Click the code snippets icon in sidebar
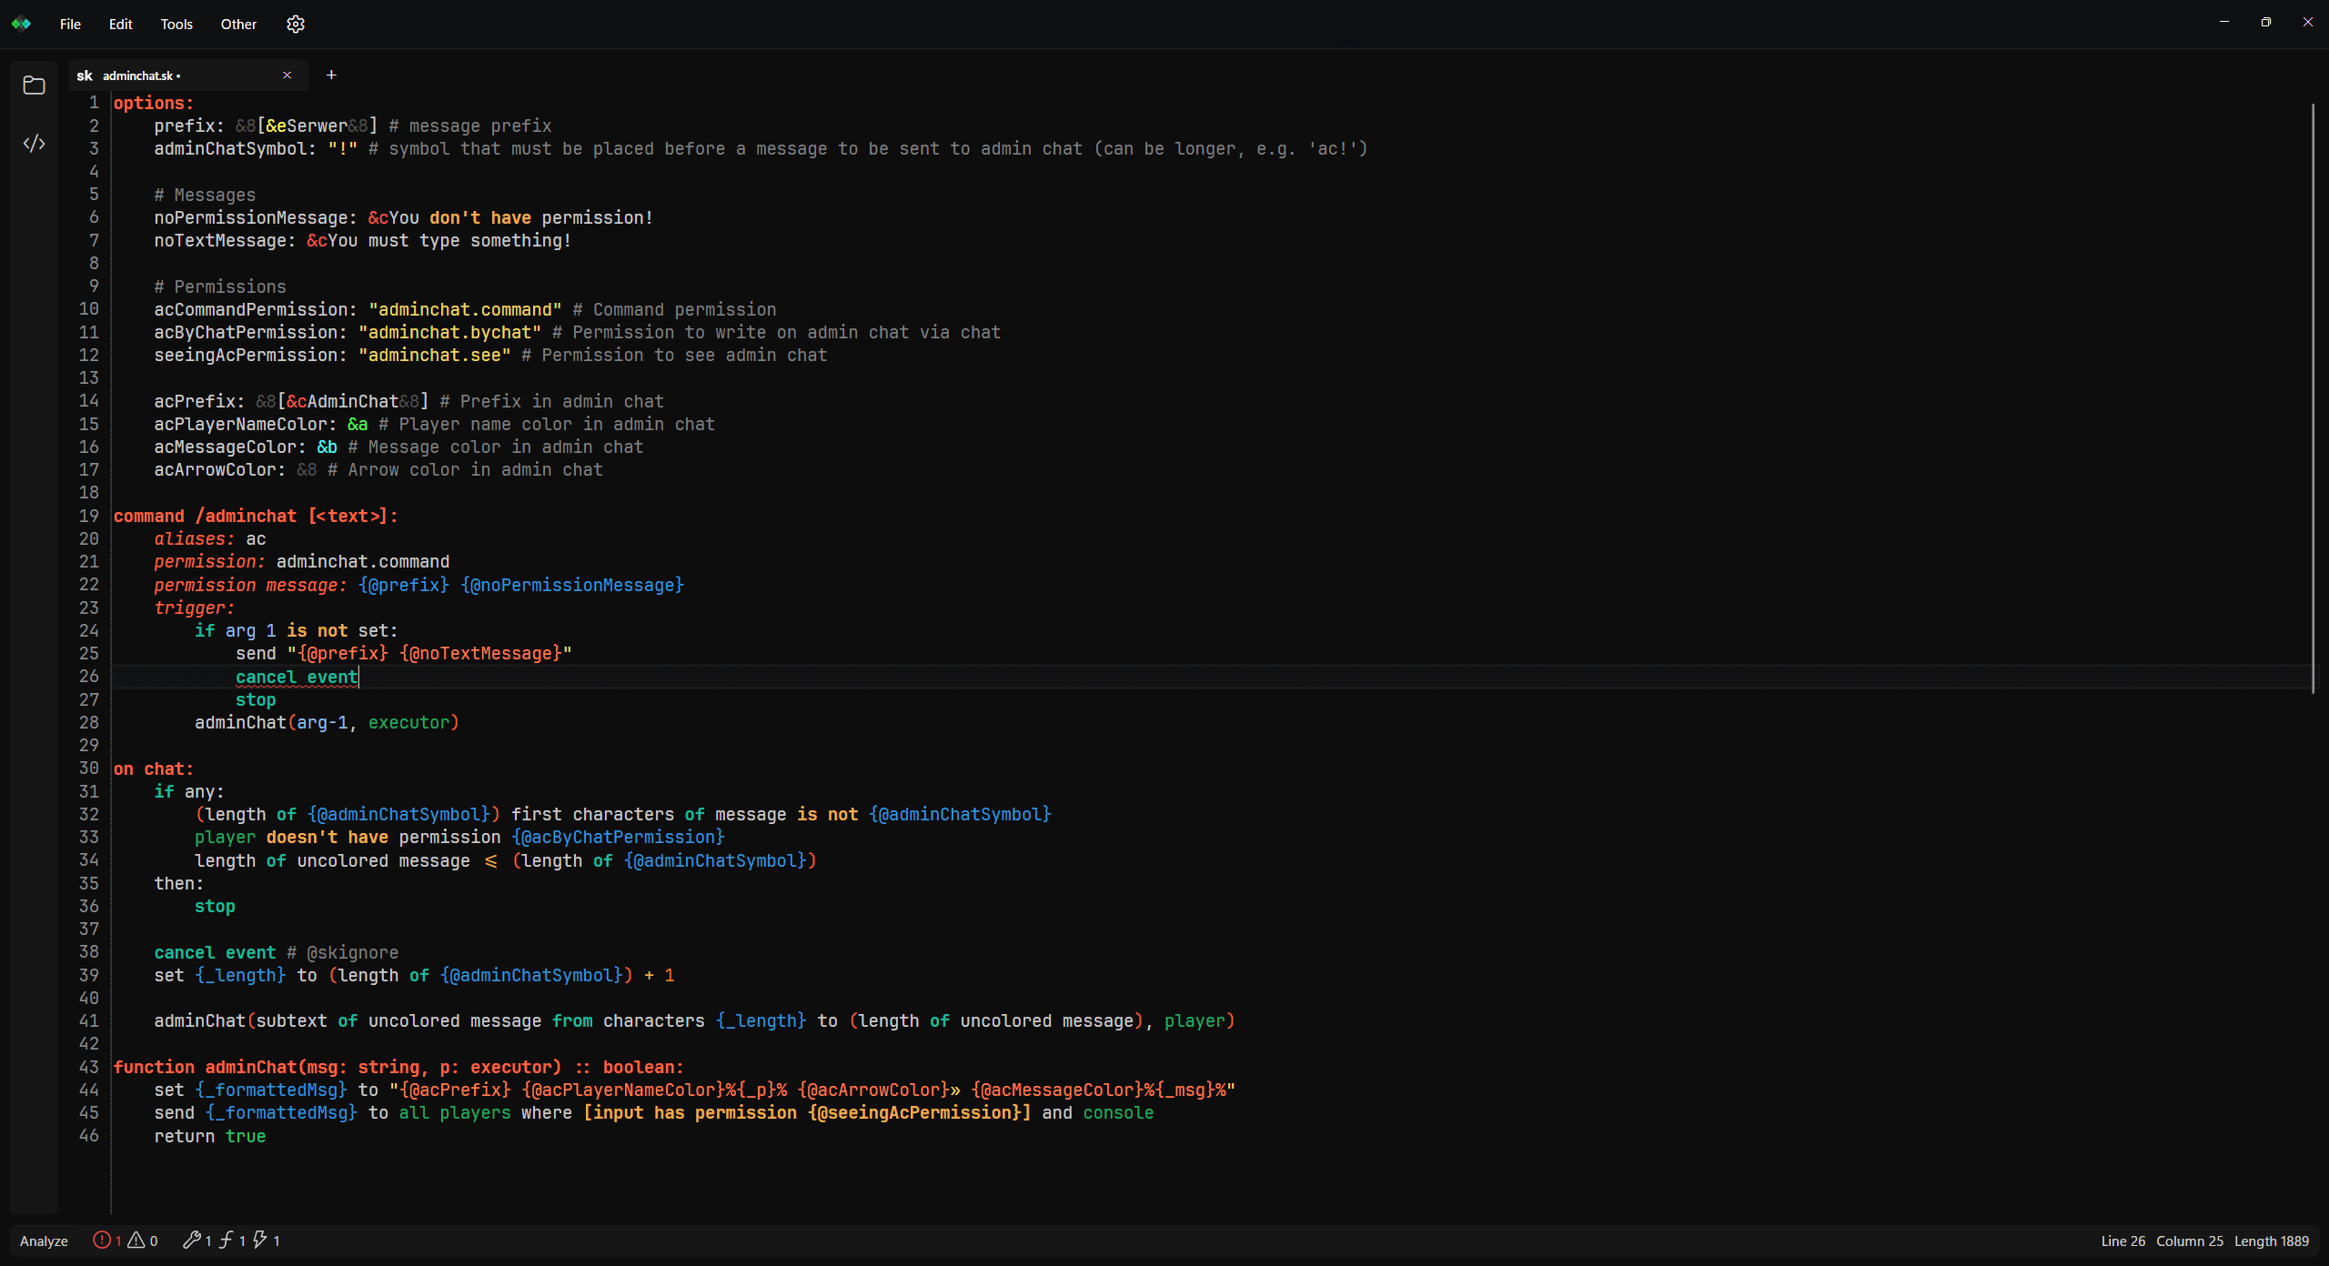This screenshot has width=2329, height=1266. click(34, 144)
